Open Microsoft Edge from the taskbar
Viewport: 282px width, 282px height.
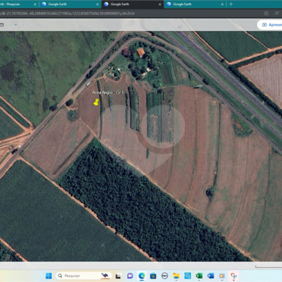tap(142, 276)
